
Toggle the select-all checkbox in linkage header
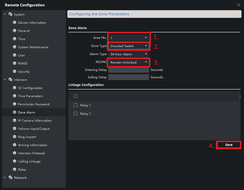click(x=76, y=96)
